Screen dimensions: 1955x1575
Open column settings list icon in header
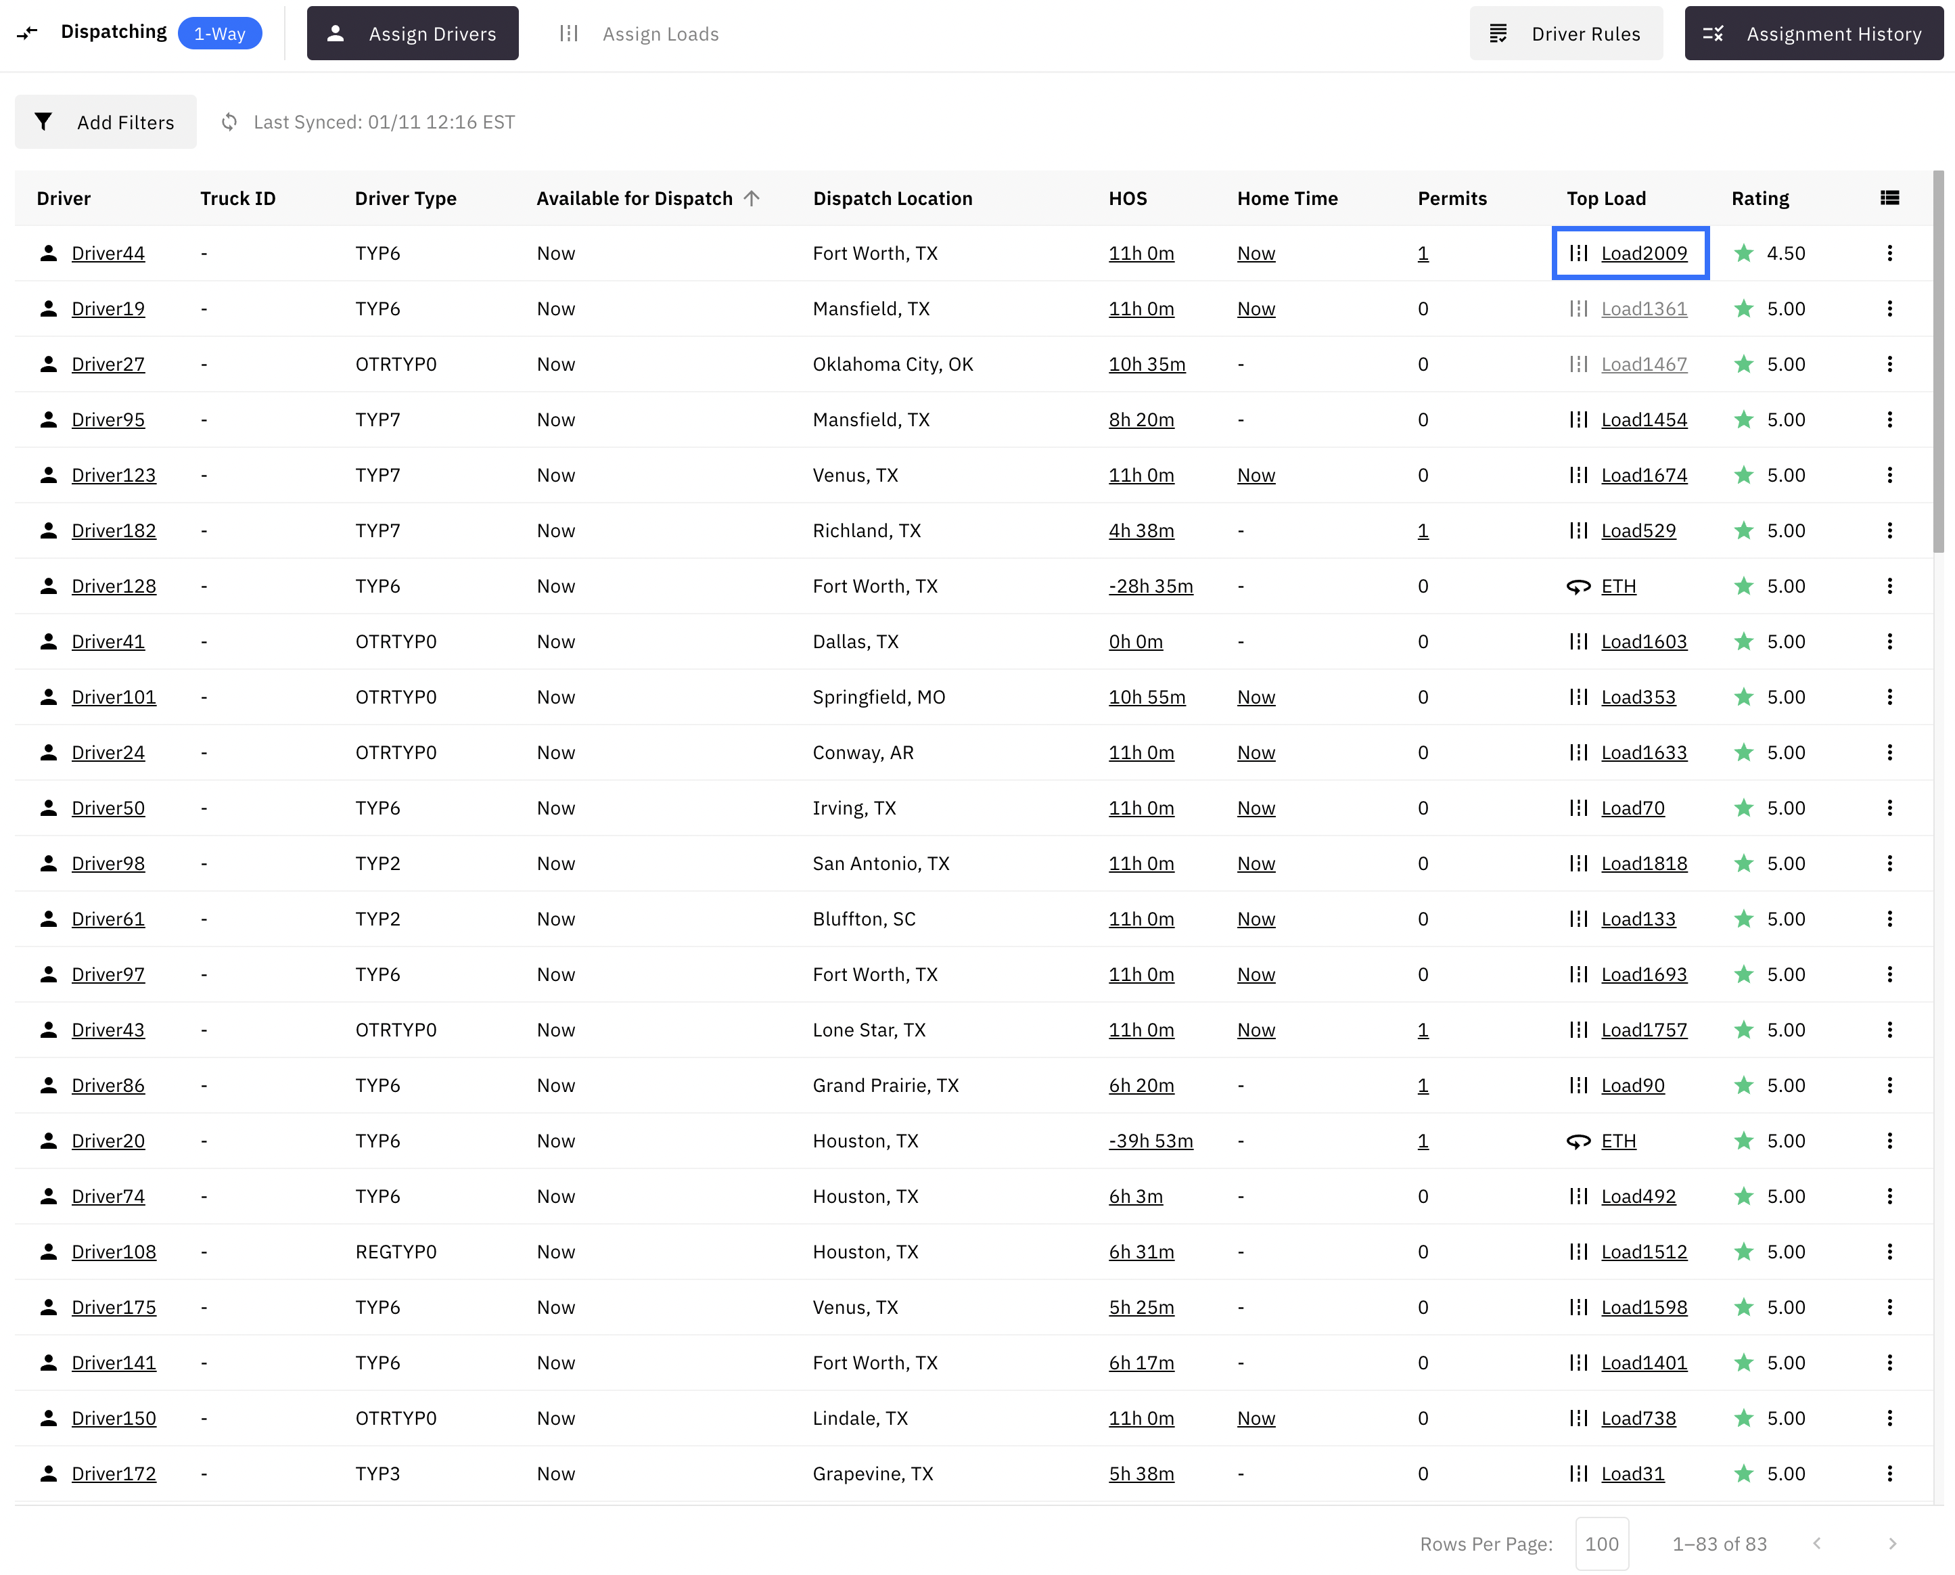point(1889,198)
